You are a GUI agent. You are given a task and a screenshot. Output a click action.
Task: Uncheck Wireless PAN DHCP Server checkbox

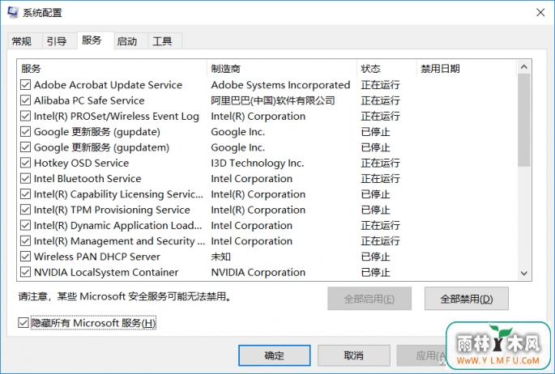(25, 257)
